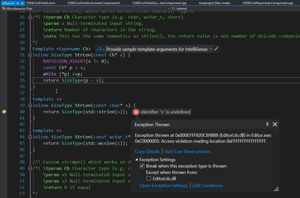Edit sample template arguments pencil icon
300x198 pixels.
coord(216,49)
